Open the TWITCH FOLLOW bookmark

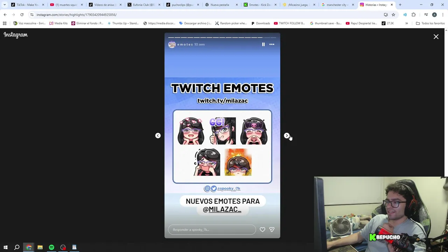point(289,23)
